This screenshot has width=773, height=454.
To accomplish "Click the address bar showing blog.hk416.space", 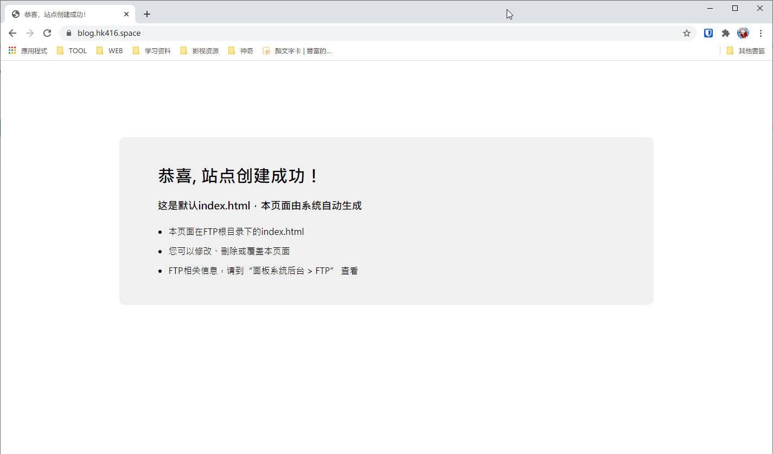I will pyautogui.click(x=378, y=33).
